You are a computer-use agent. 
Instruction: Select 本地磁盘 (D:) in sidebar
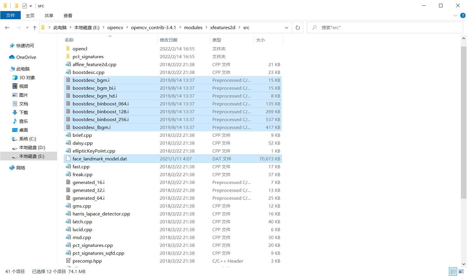coord(32,148)
